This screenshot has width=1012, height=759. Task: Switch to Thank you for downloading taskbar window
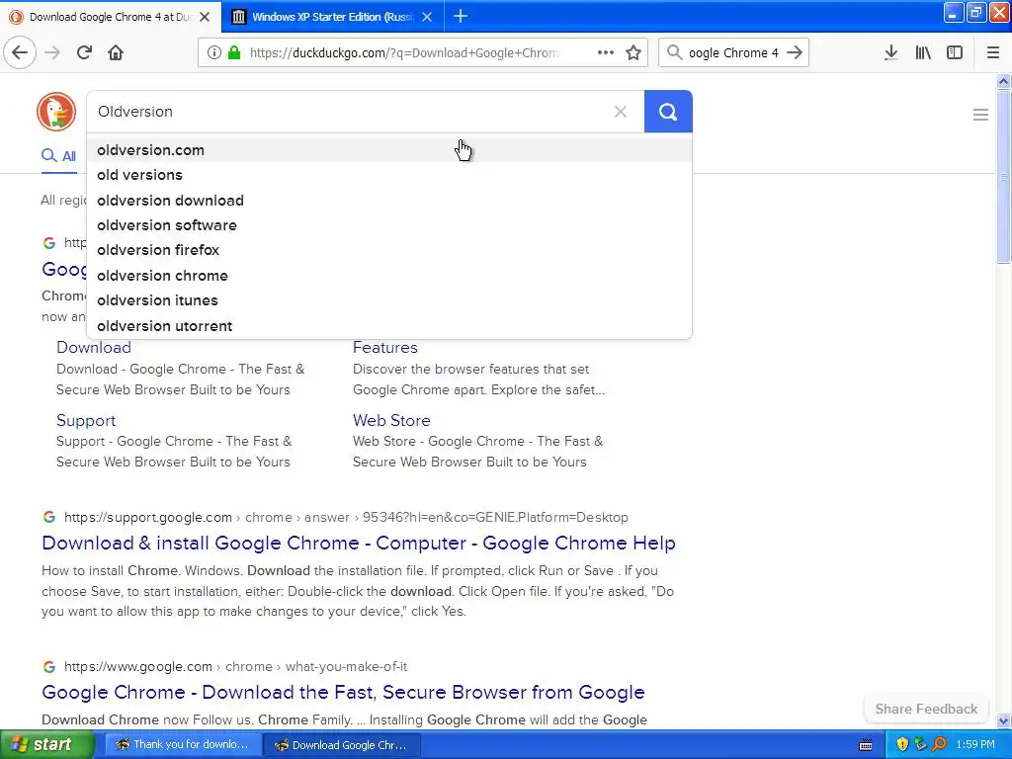(x=183, y=744)
